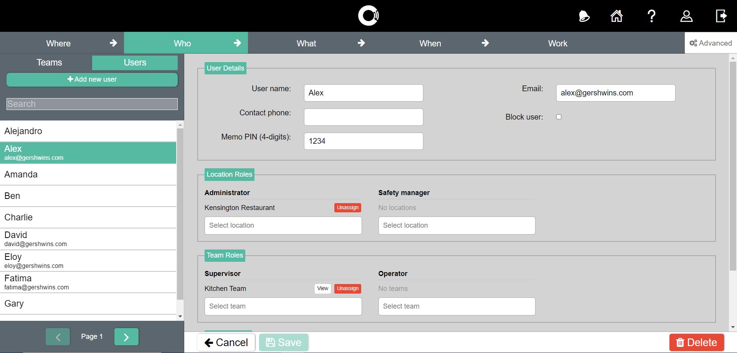Open Safety manager Select location dropdown
Screen dimensions: 737x353
pyautogui.click(x=456, y=225)
